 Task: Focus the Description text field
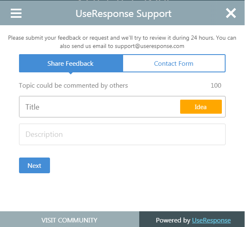pos(122,134)
